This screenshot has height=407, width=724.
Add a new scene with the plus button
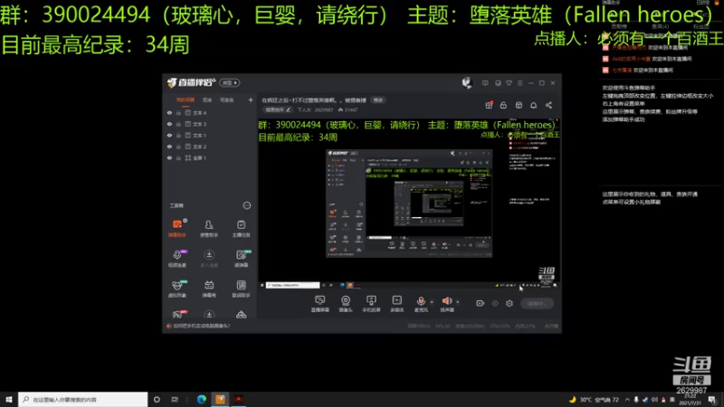click(x=251, y=99)
